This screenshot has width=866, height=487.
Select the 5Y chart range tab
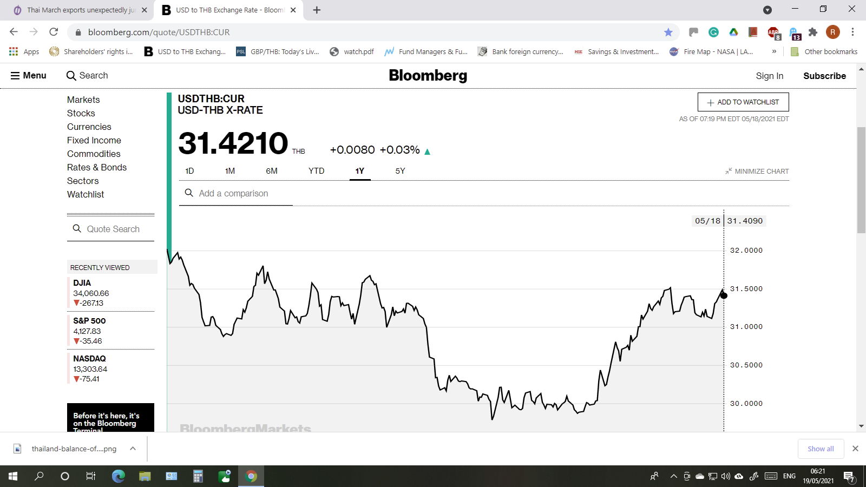coord(401,171)
